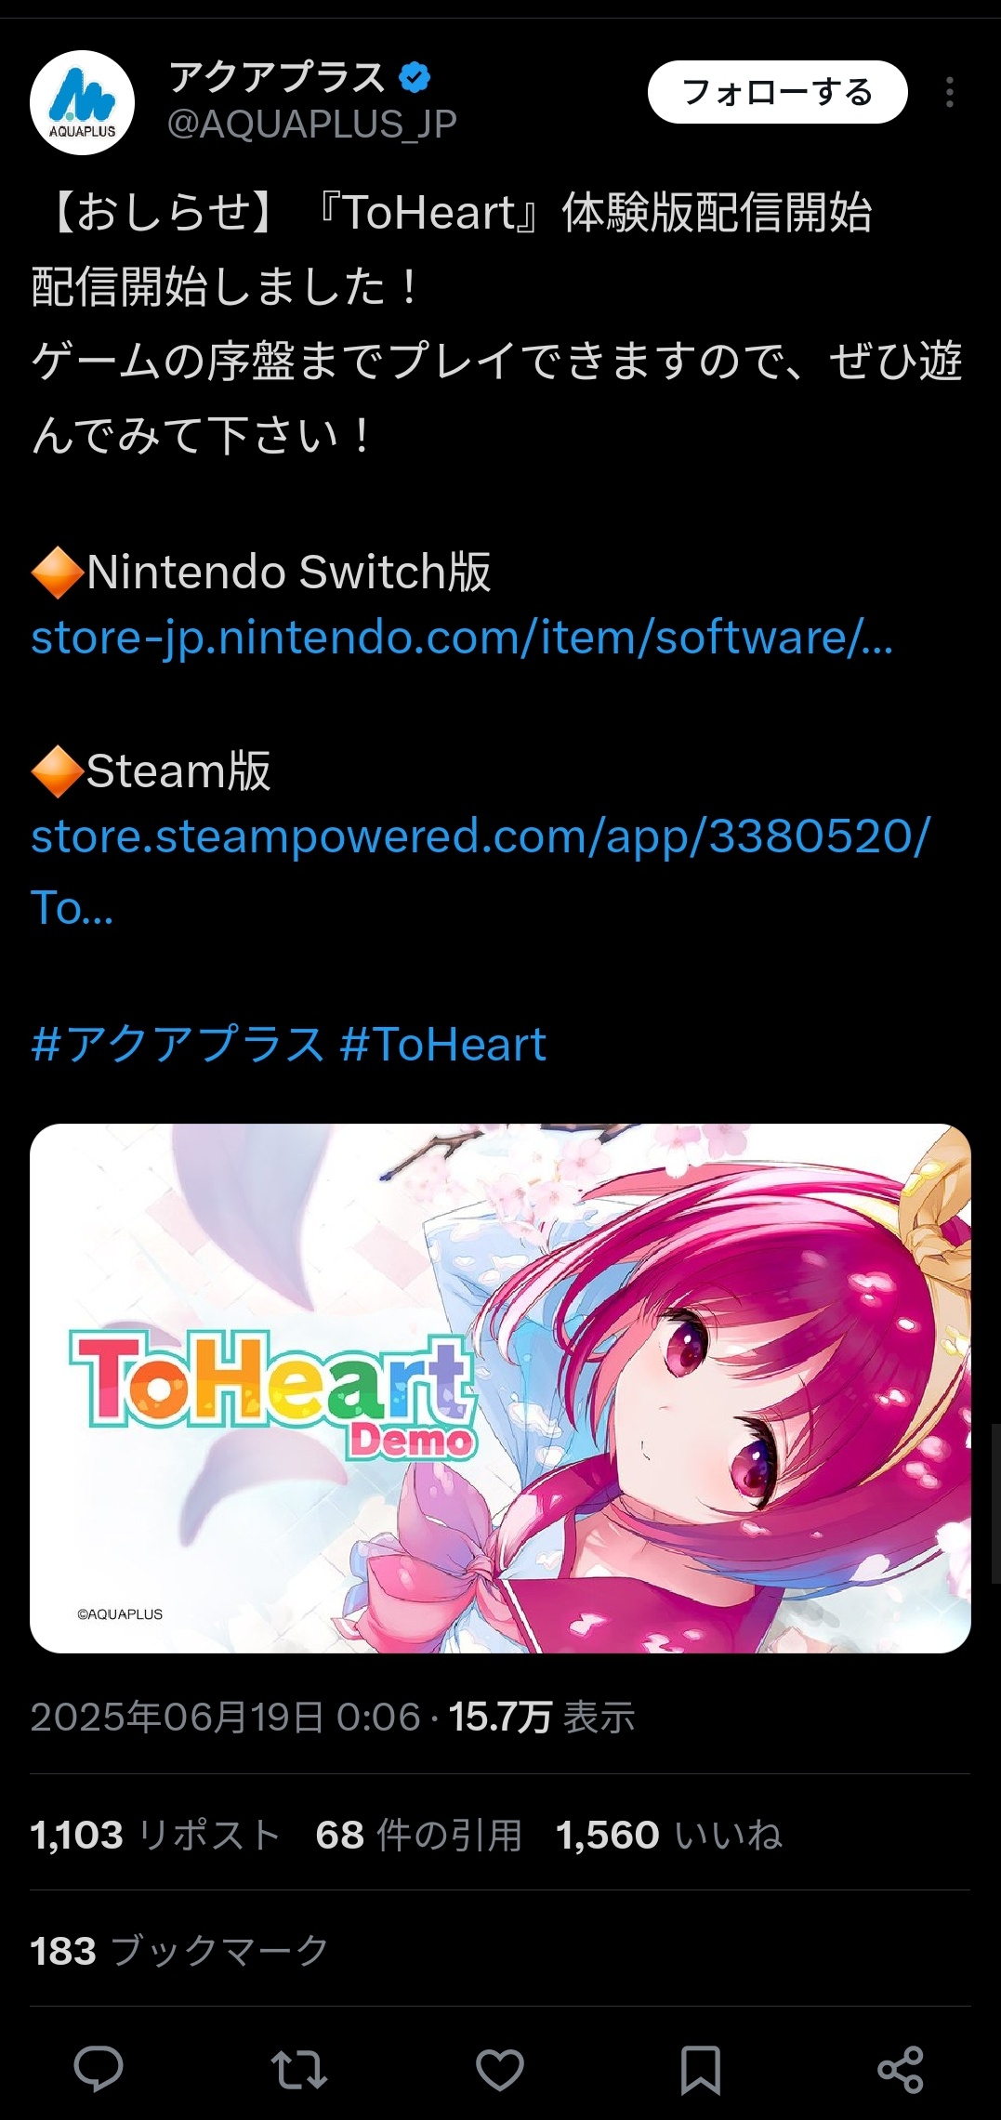Open the Nintendo store link
Screen dimensions: 1001x2120
point(462,638)
